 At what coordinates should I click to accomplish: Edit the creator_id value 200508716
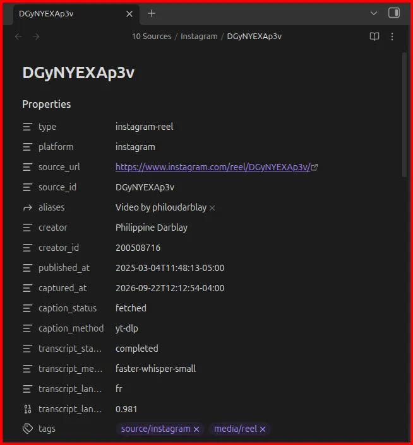[x=138, y=248]
